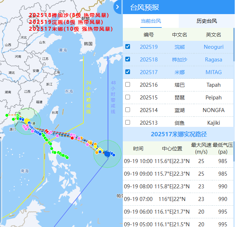This screenshot has height=227, width=238.
Task: Click typhoon number 202518
Action: tap(149, 60)
